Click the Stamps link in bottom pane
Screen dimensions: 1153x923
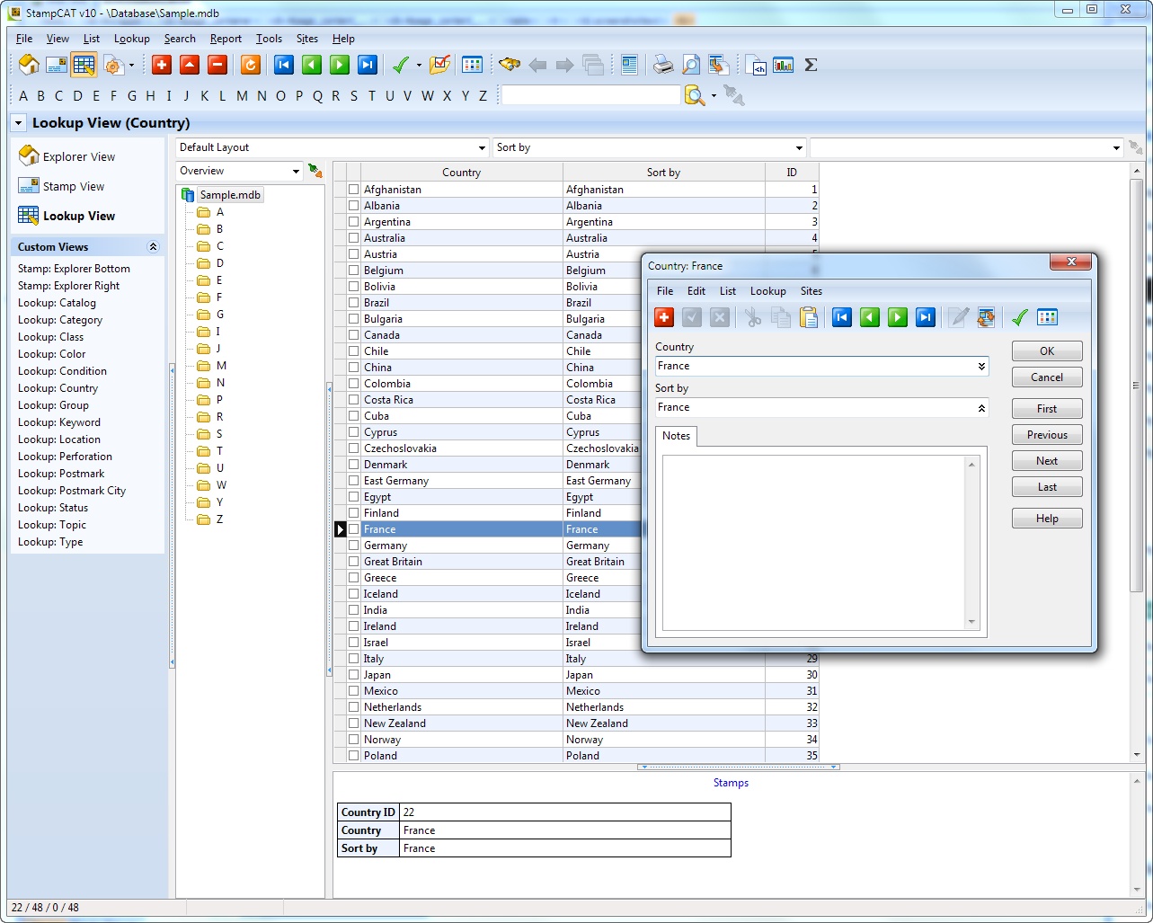[x=731, y=783]
